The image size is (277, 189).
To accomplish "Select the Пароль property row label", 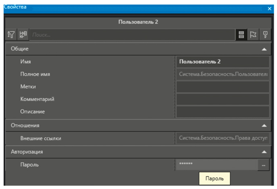I will [29, 165].
